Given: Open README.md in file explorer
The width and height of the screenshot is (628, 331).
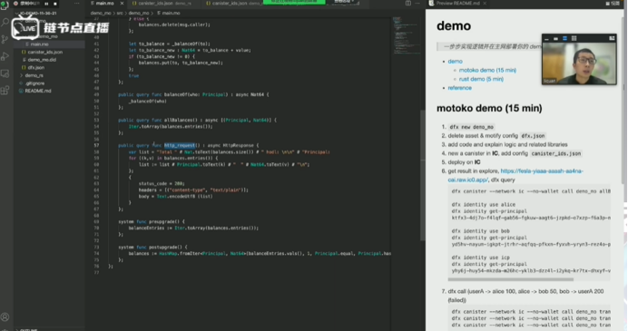Looking at the screenshot, I should [x=37, y=91].
